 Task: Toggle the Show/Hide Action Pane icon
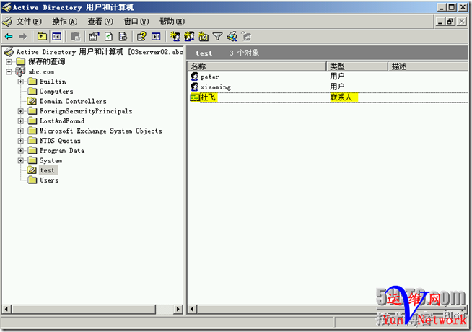(156, 37)
